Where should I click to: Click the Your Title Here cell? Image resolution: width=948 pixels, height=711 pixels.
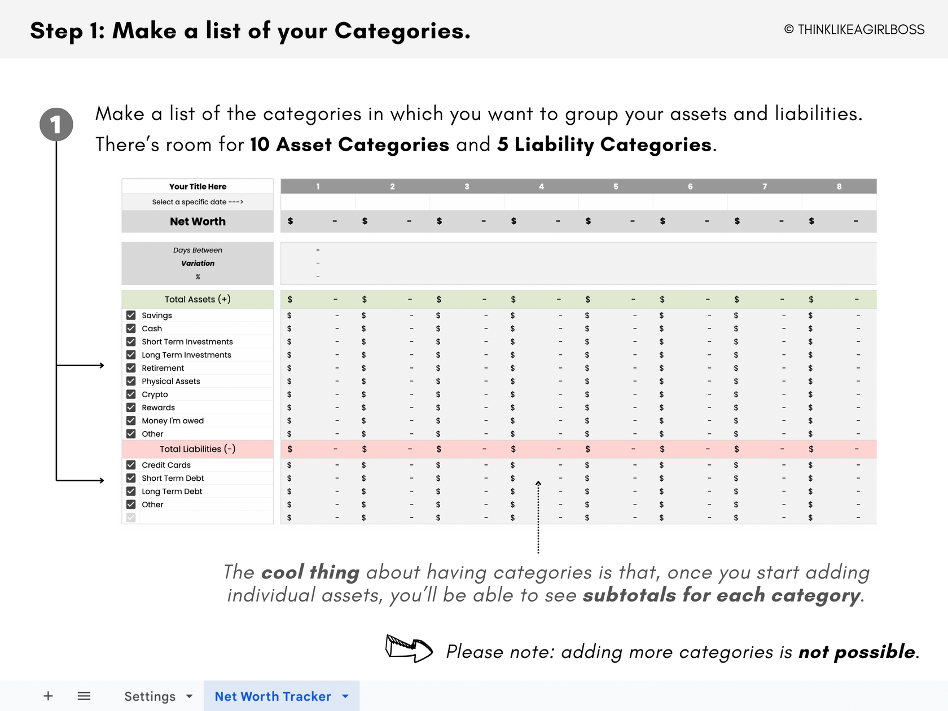tap(197, 187)
